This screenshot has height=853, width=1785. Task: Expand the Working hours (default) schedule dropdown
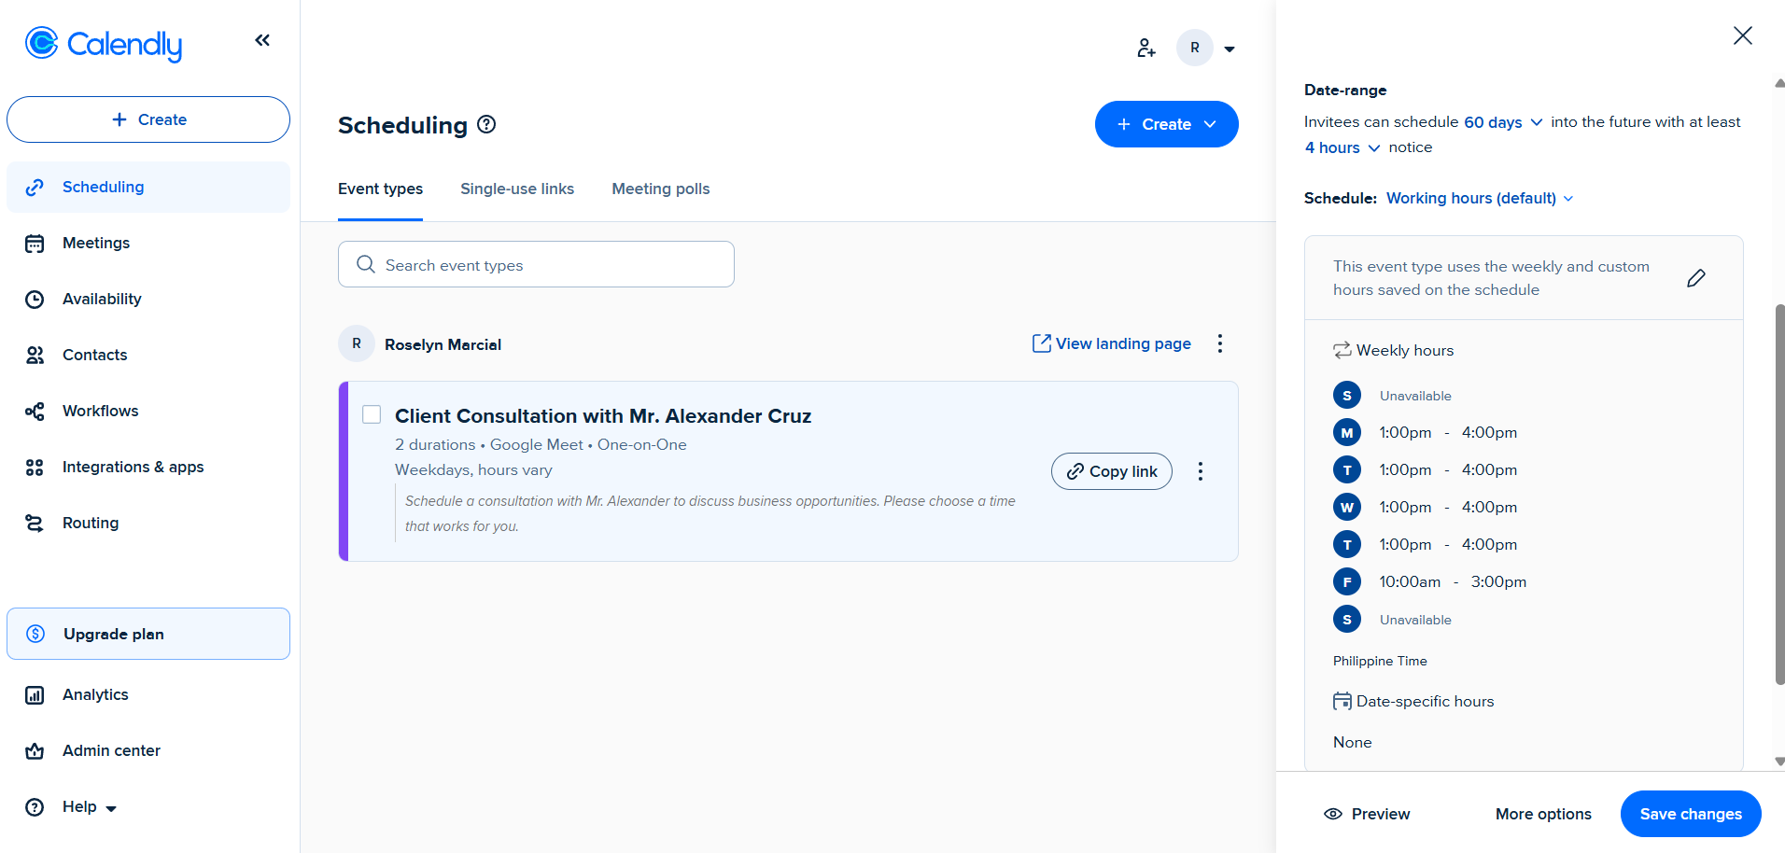(x=1480, y=198)
